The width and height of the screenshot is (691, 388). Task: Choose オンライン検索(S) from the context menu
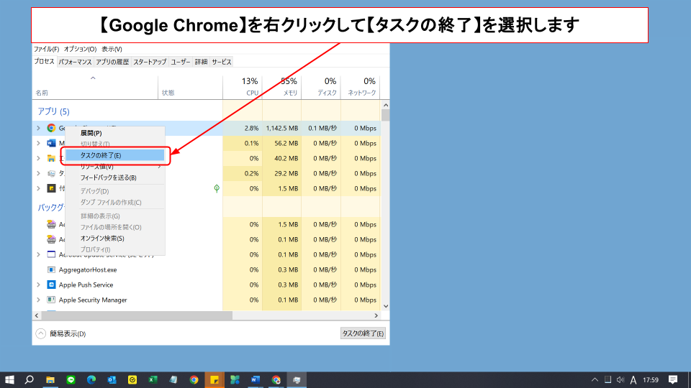pyautogui.click(x=102, y=238)
